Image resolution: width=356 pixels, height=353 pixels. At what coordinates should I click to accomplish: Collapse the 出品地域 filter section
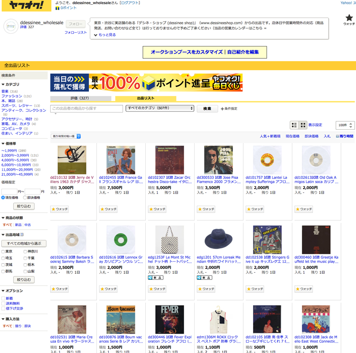click(x=10, y=235)
